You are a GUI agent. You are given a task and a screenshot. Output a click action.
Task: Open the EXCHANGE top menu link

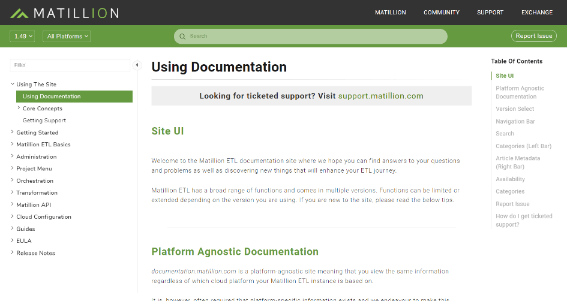[537, 12]
